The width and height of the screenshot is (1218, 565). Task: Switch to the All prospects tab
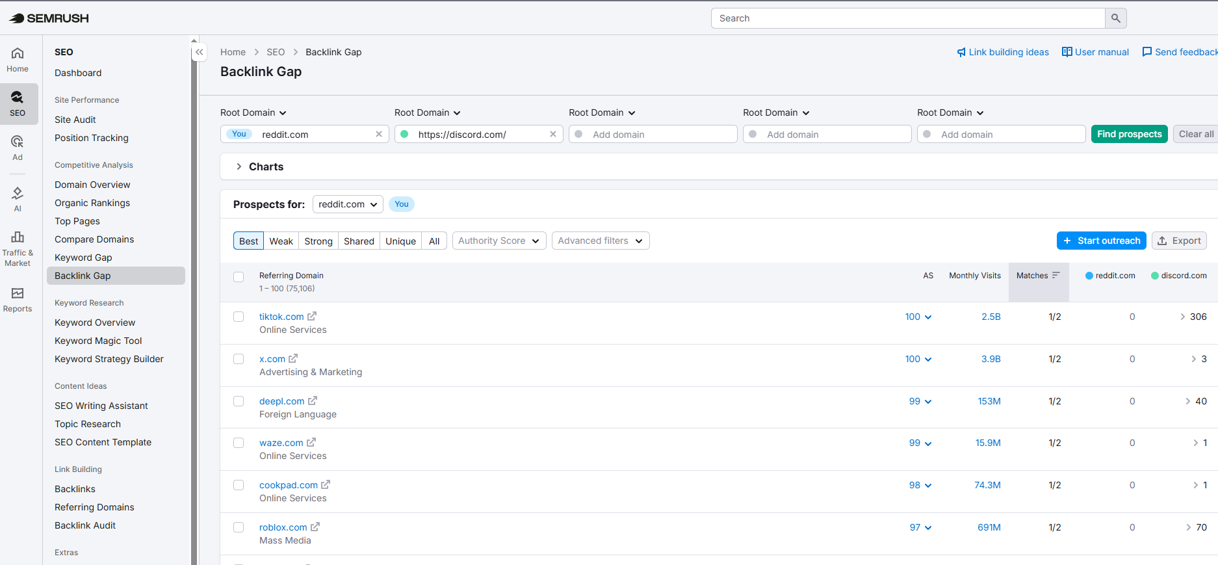(434, 241)
